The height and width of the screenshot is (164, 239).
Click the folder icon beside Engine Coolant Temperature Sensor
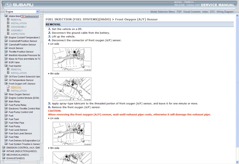click(6, 37)
